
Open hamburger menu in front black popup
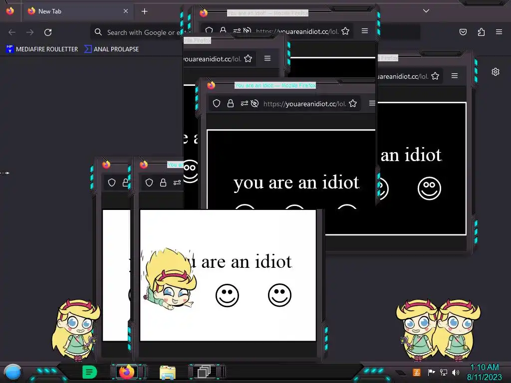tap(372, 103)
